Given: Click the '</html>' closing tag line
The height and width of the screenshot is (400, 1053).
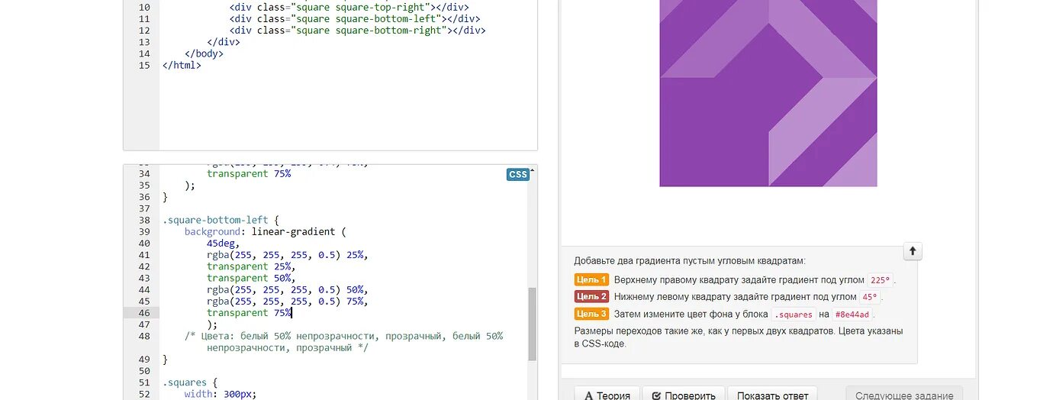Looking at the screenshot, I should [182, 65].
